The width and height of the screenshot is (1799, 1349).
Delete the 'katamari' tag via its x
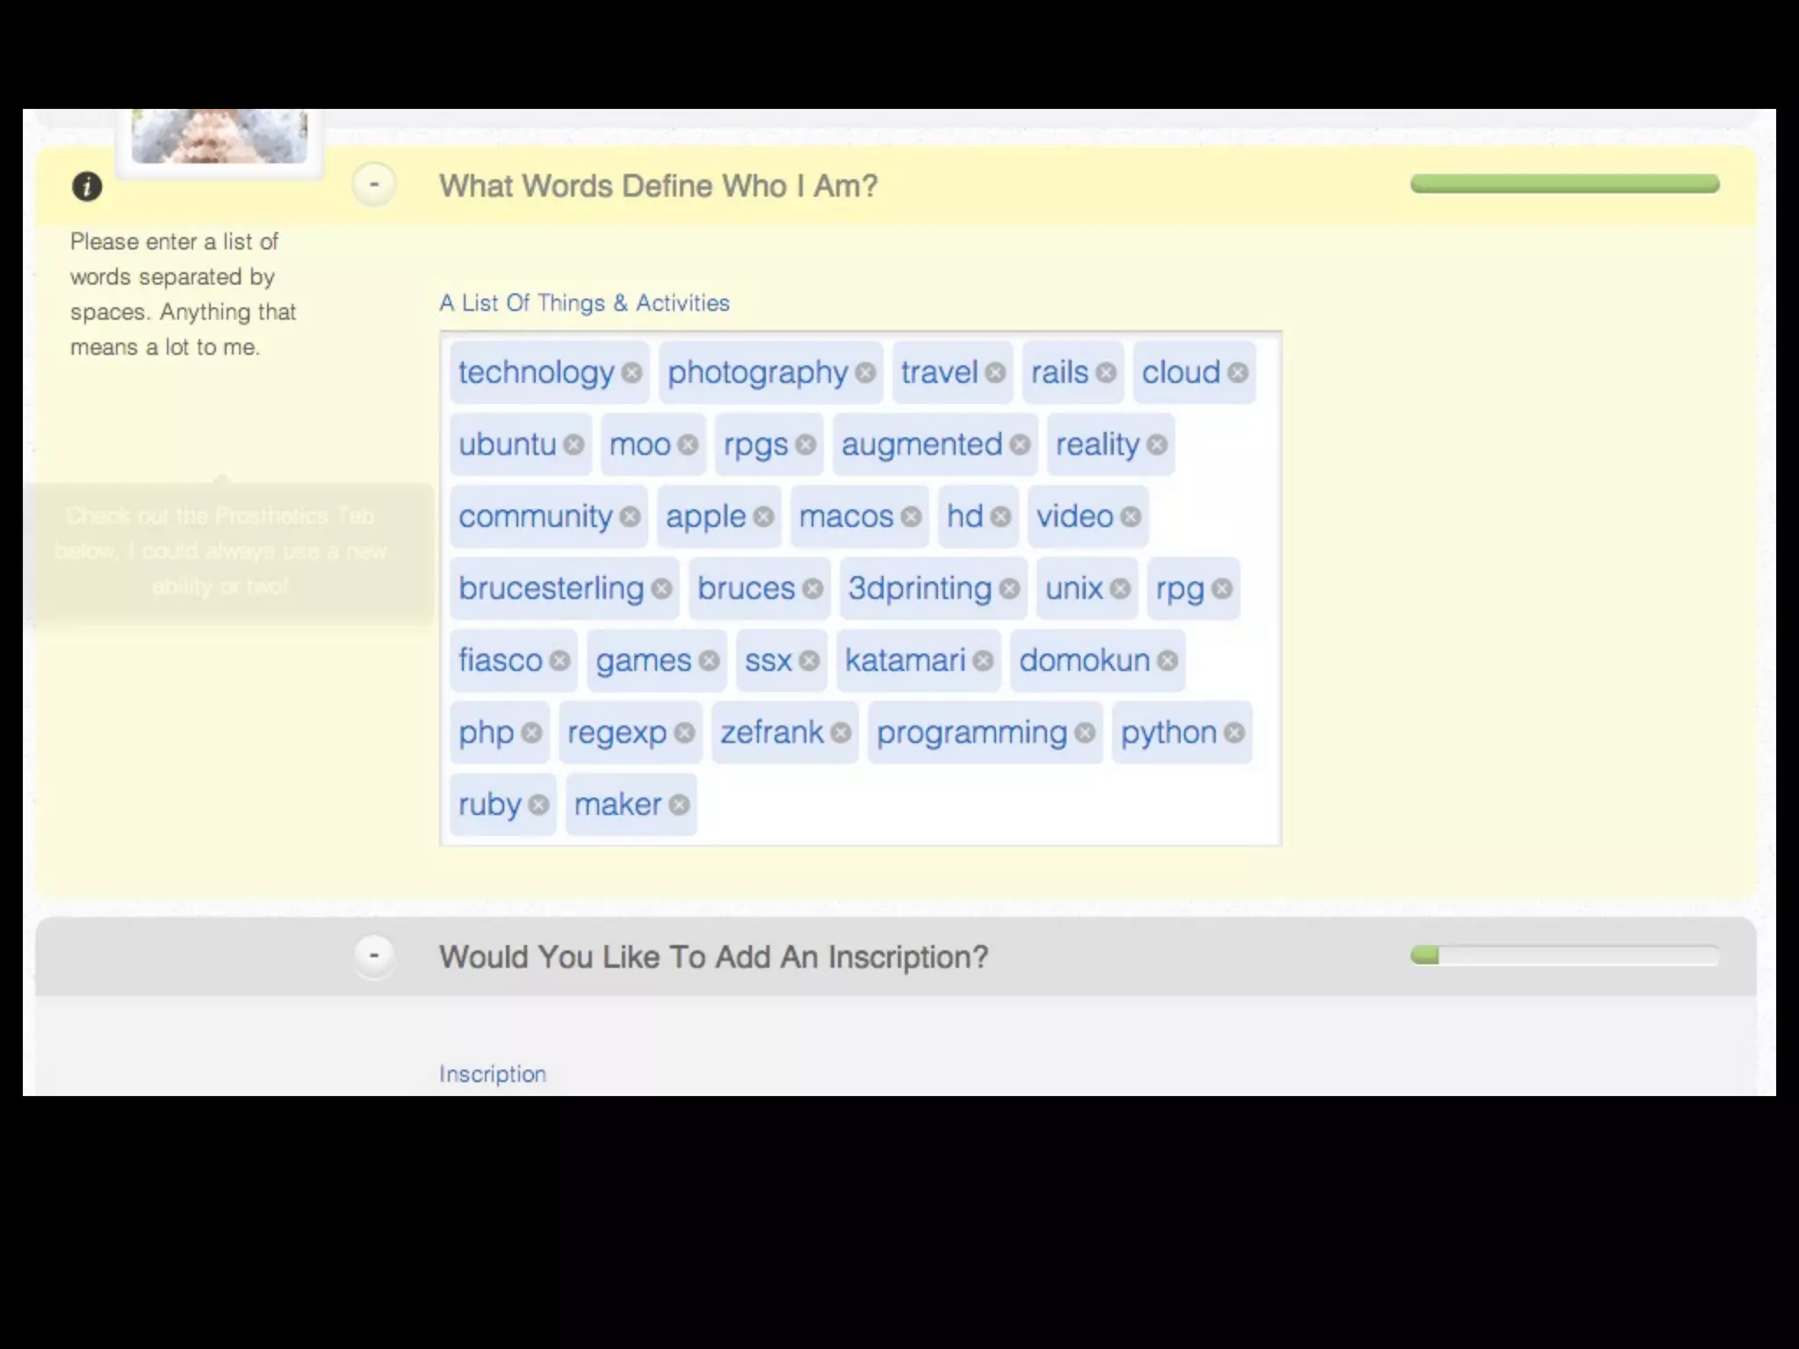coord(983,660)
